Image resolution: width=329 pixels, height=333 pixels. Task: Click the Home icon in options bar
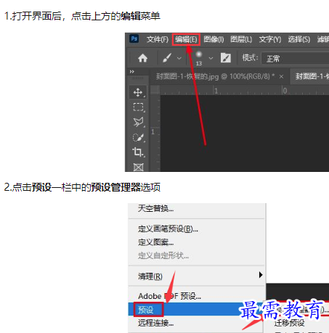142,58
